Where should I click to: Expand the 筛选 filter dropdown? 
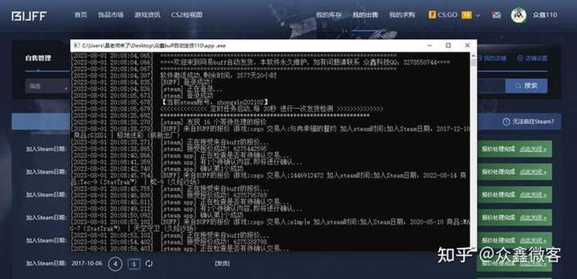coord(48,87)
